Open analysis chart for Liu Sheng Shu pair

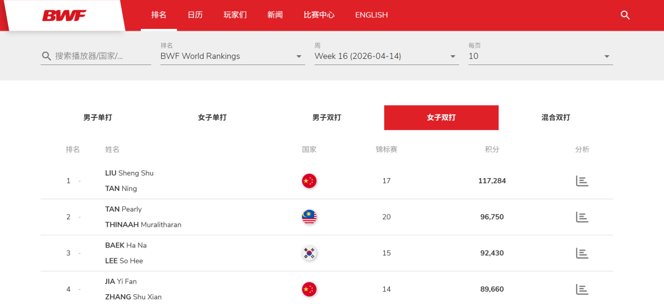(x=582, y=181)
